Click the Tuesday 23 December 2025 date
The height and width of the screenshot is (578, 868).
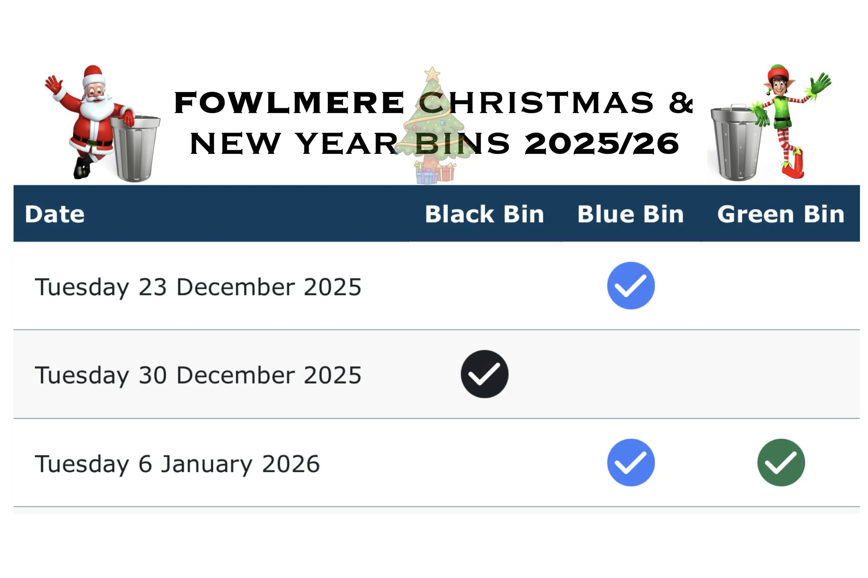198,287
